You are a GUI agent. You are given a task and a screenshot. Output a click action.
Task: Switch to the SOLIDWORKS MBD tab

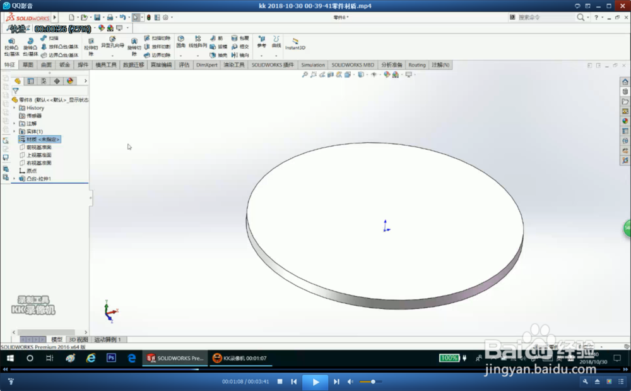tap(353, 65)
